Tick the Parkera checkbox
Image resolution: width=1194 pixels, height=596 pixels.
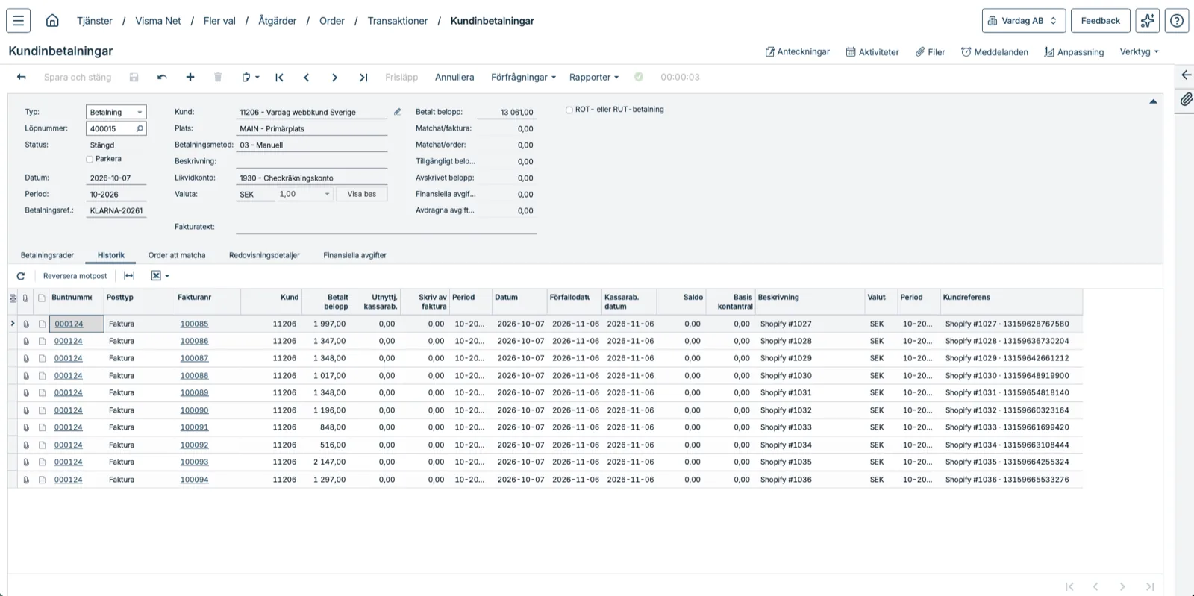(x=90, y=159)
